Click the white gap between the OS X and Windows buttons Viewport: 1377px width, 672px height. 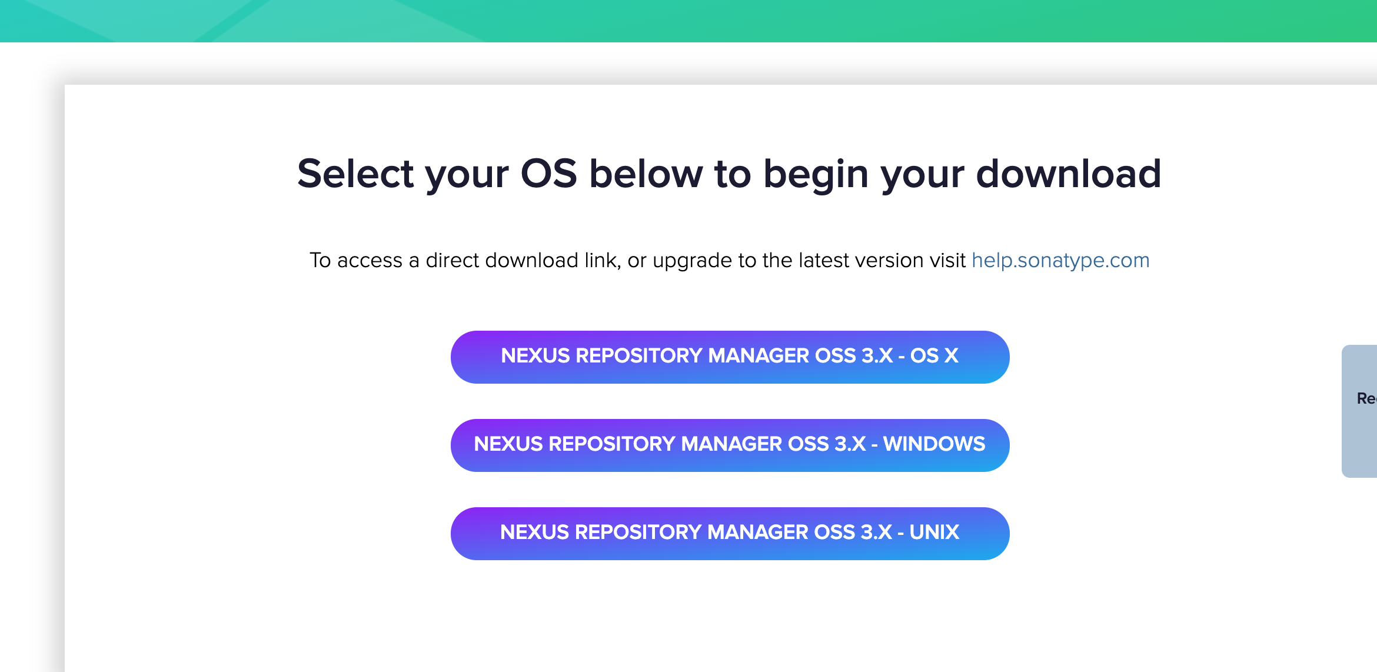(x=730, y=401)
